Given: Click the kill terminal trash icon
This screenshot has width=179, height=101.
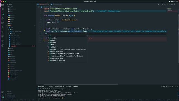Looking at the screenshot, I should [173, 86].
